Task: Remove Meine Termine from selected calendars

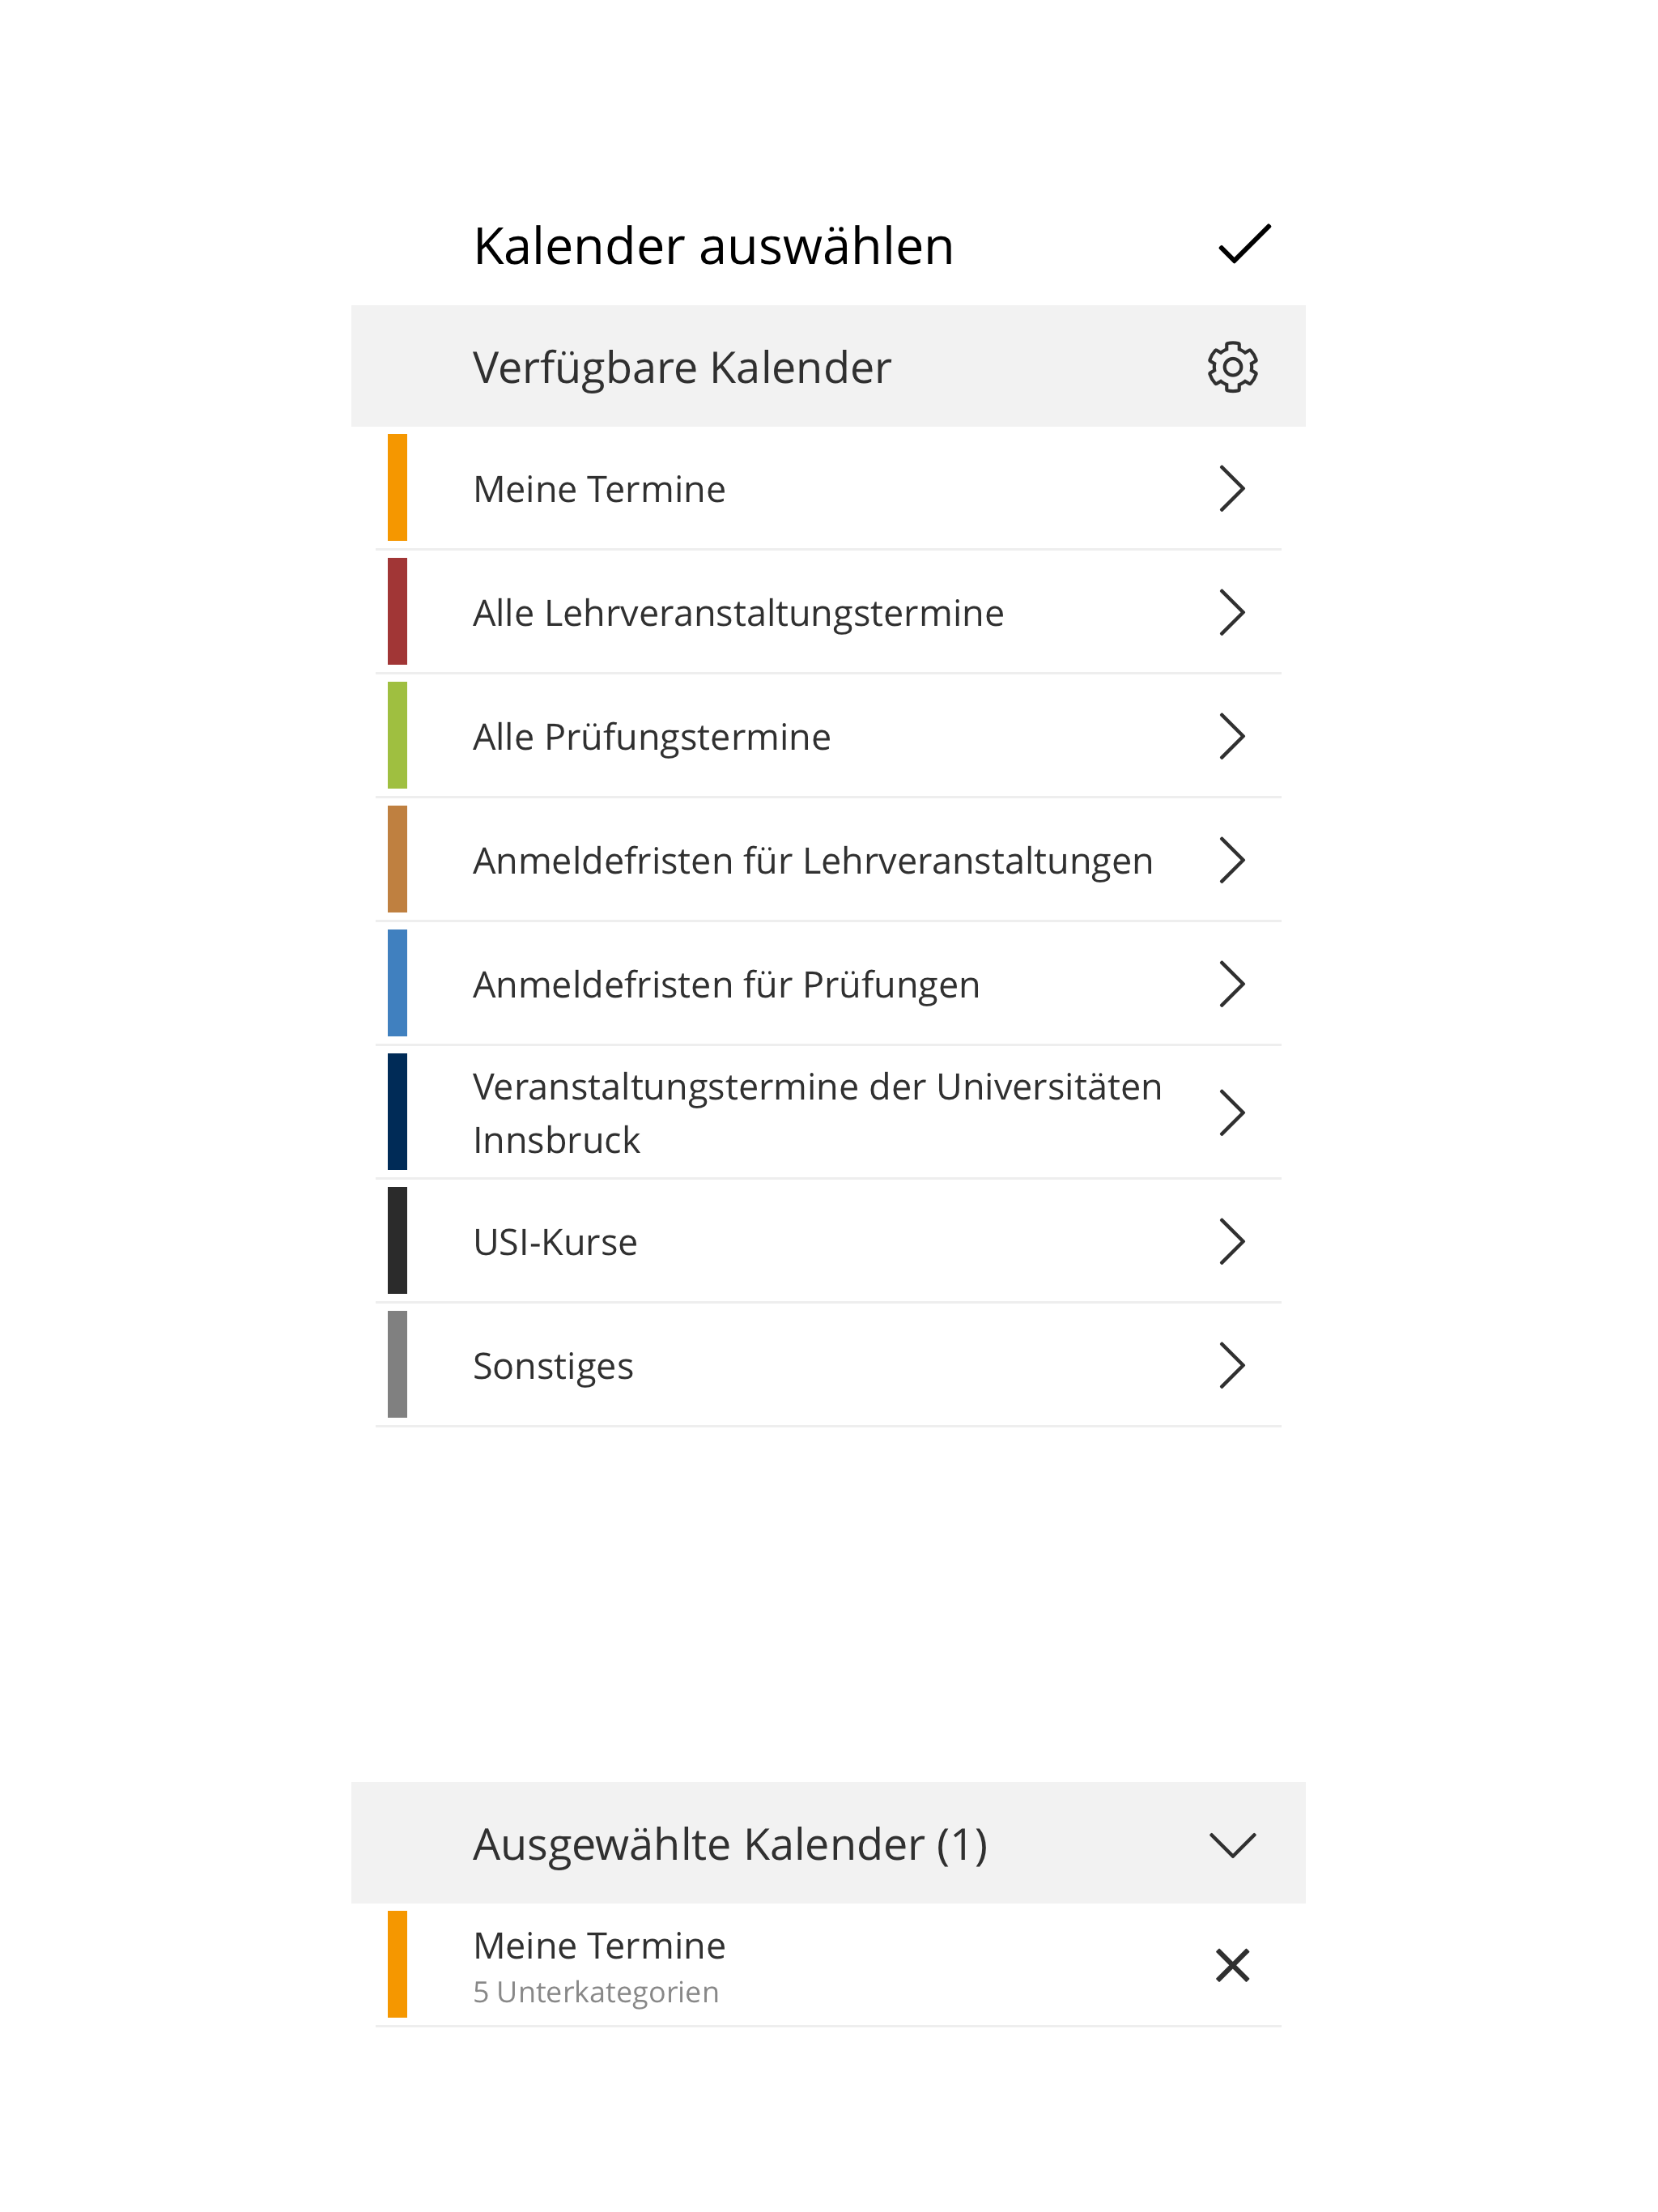Action: click(1232, 1965)
